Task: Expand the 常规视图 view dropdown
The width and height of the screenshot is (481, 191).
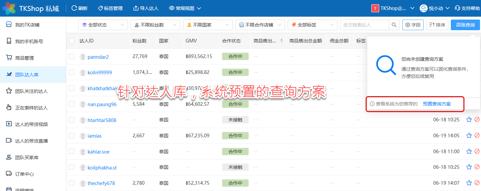Action: (x=185, y=8)
